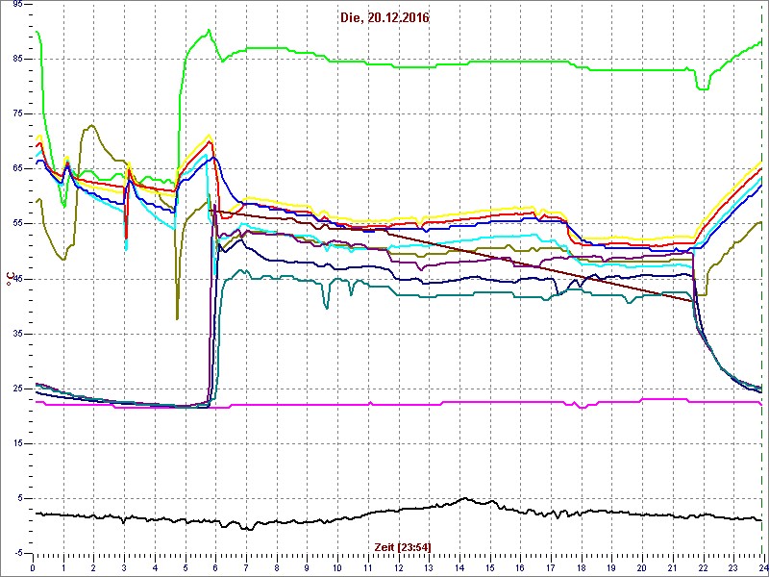This screenshot has height=577, width=769.
Task: Click the "°C" unit label on the vertical axis
Action: 9,280
